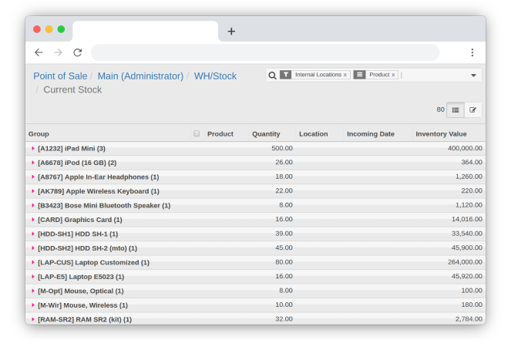This screenshot has height=340, width=511.
Task: Sort by the Product column header
Action: 220,134
